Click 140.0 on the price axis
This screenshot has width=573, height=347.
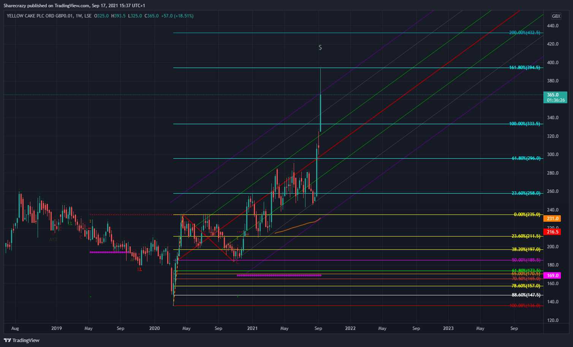552,302
